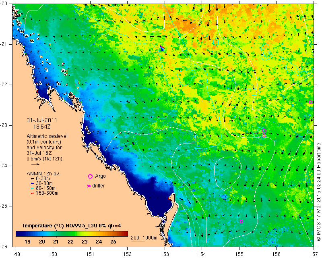
Task: Click the 'Altimetric sealevel' text
Action: (x=47, y=136)
